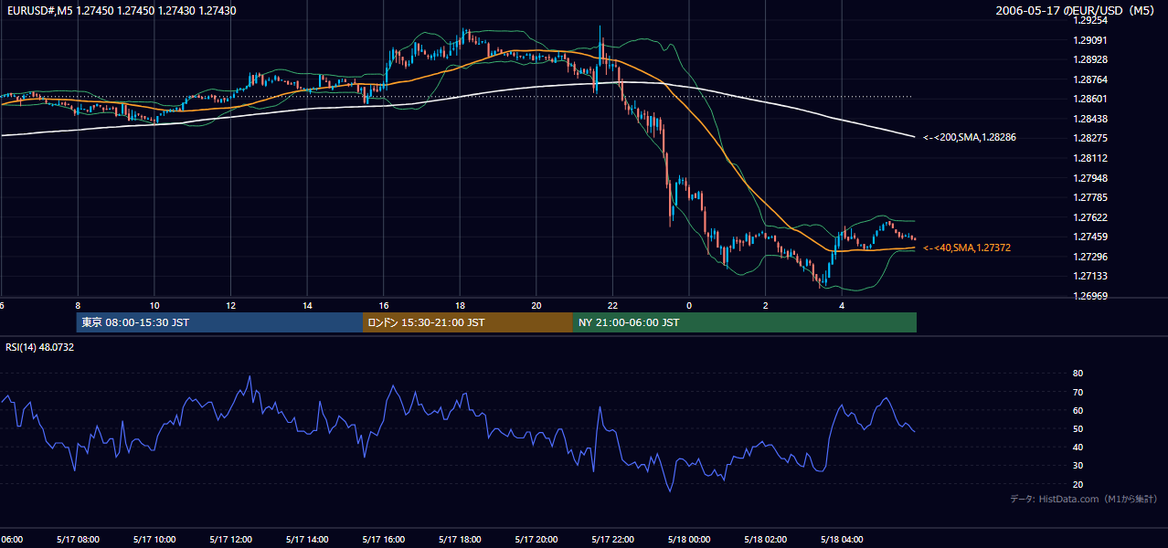Click price axis value 1.27459
The height and width of the screenshot is (548, 1168).
point(1091,237)
